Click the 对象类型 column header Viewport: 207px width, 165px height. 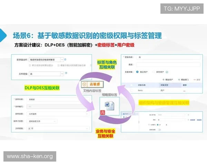(x=164, y=85)
